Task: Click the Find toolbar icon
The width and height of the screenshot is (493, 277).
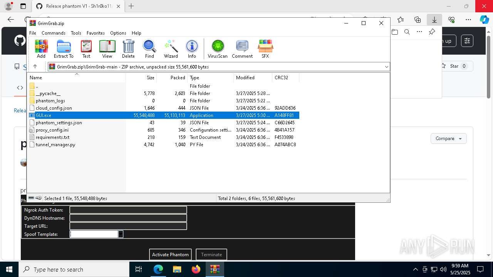Action: click(149, 49)
